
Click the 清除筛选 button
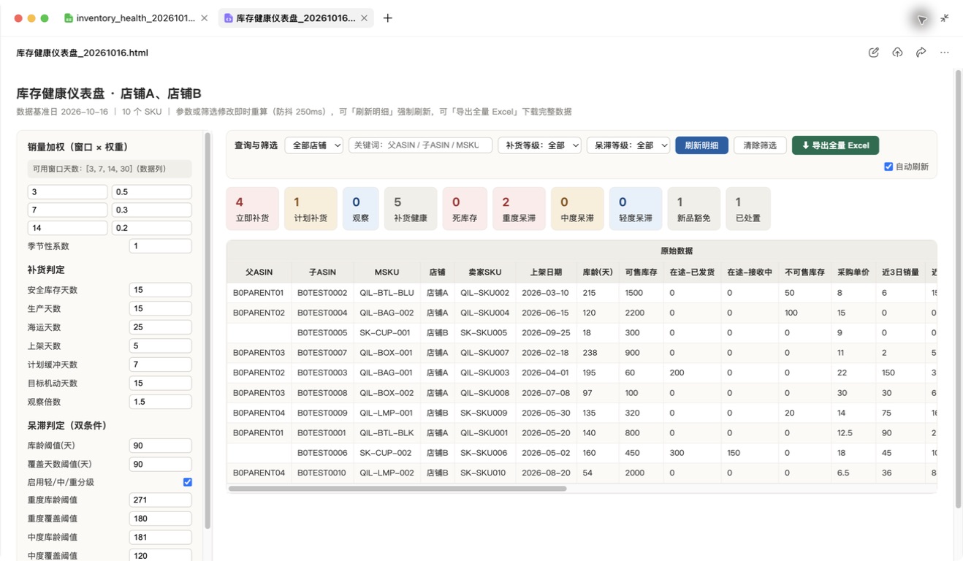pyautogui.click(x=760, y=145)
